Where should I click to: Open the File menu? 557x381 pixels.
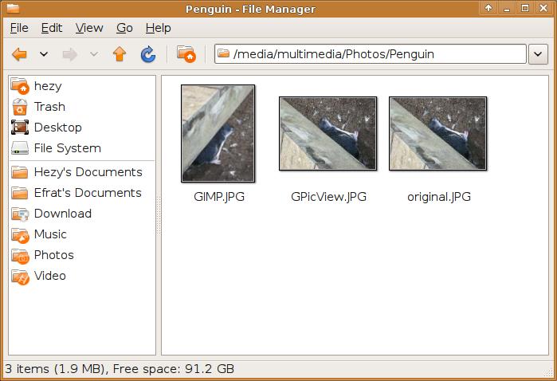pyautogui.click(x=19, y=28)
